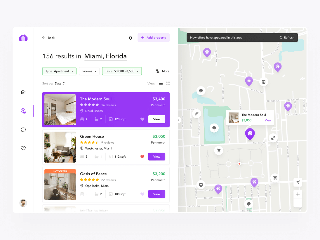
Task: Open Green House living room photo
Action: click(x=60, y=147)
